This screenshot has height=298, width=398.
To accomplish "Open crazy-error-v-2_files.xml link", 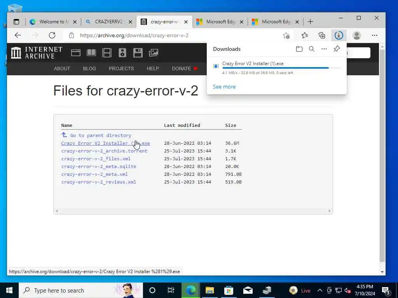I will tap(96, 159).
